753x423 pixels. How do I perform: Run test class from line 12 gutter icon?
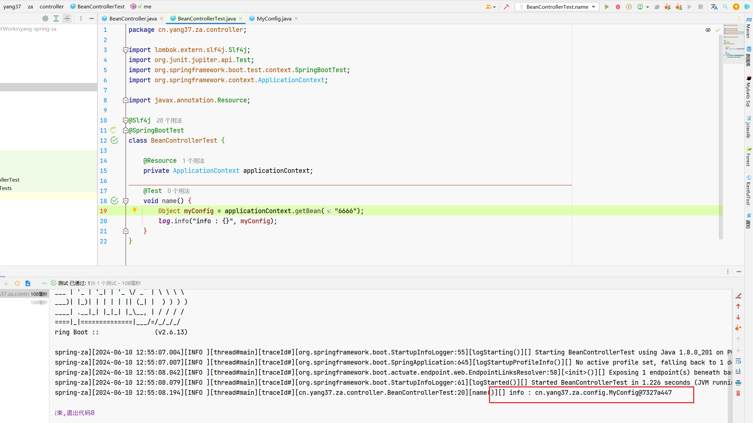click(x=115, y=140)
